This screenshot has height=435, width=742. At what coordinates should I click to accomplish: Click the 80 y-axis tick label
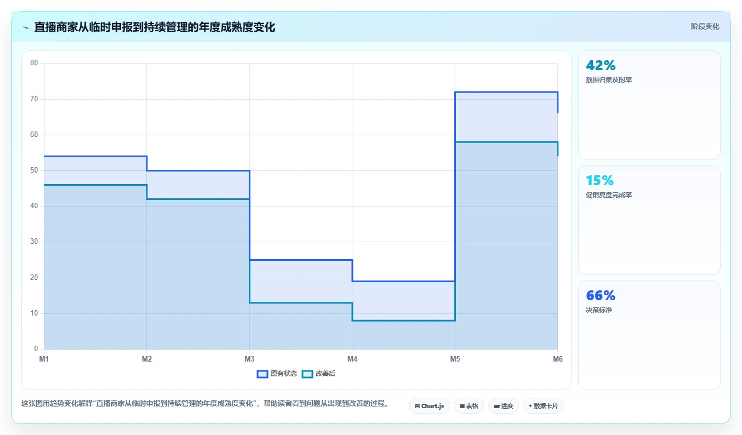click(x=34, y=63)
